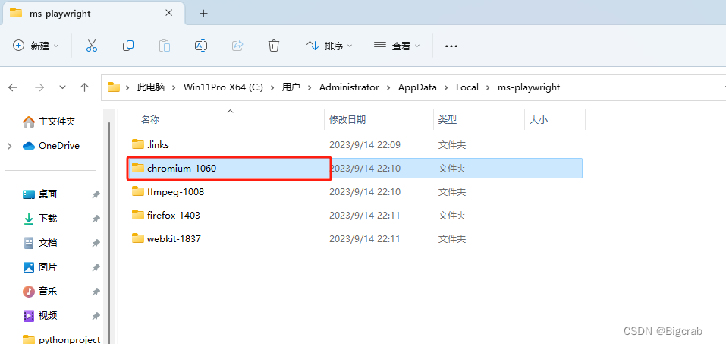Sort by 类型 column header
Screen dimensions: 726x344
click(448, 120)
